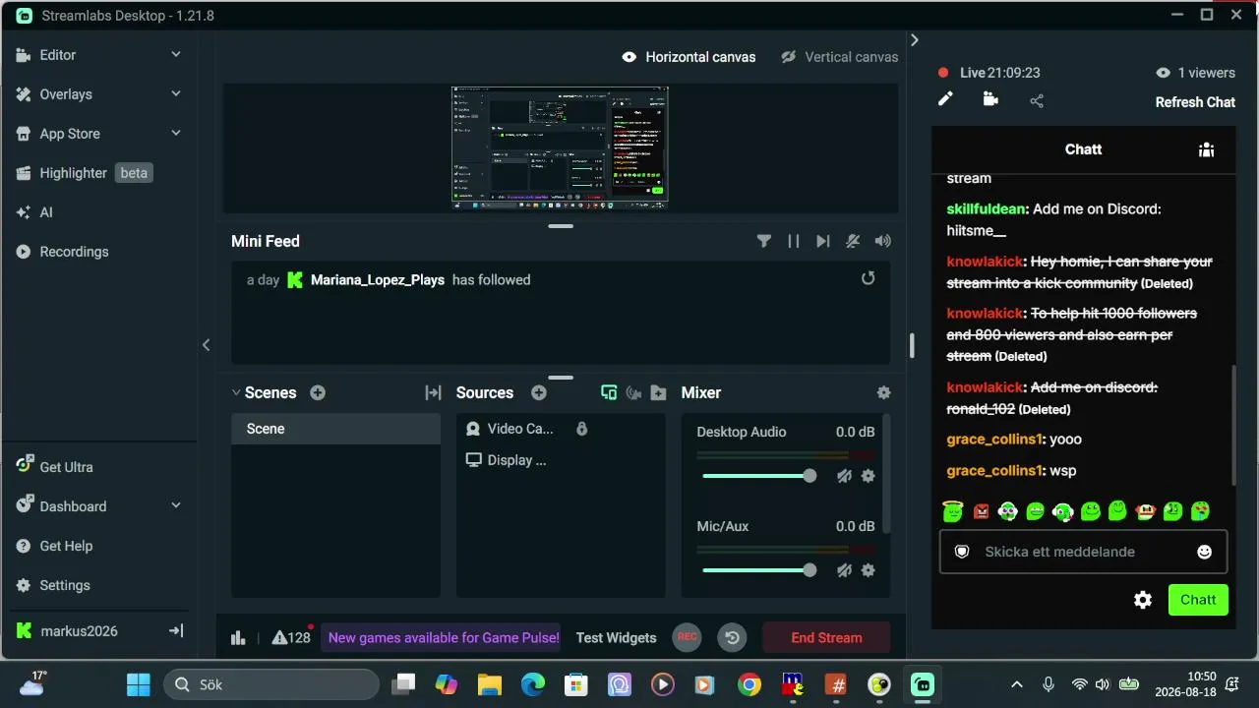
Task: Replay the Mariana_Lopez_Plays follow alert
Action: tap(868, 278)
